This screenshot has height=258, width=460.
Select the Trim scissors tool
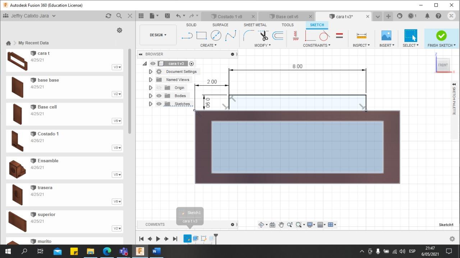coord(264,36)
